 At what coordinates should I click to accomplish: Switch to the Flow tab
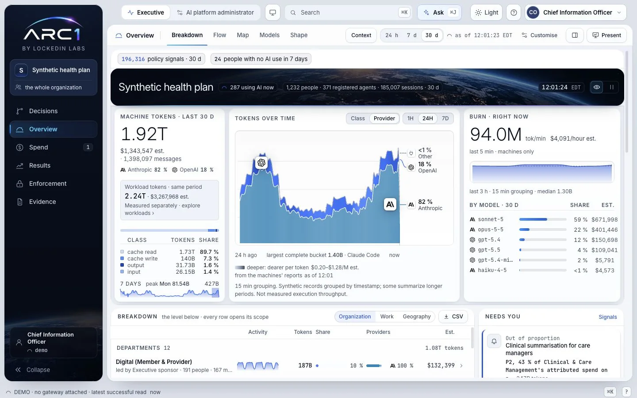(x=219, y=35)
